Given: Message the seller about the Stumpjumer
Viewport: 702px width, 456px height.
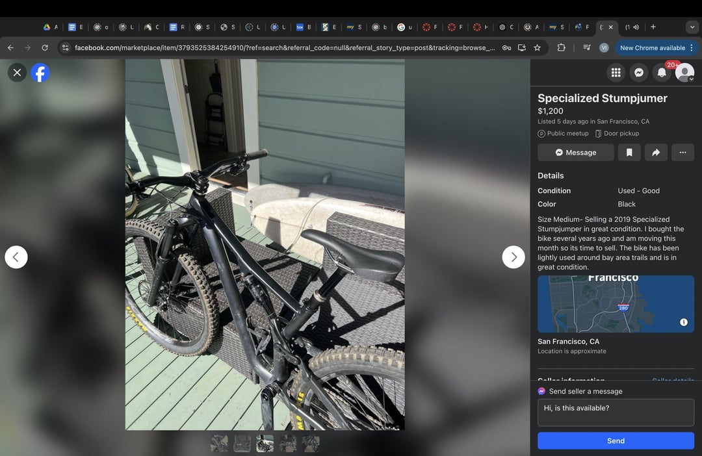Looking at the screenshot, I should click(576, 153).
